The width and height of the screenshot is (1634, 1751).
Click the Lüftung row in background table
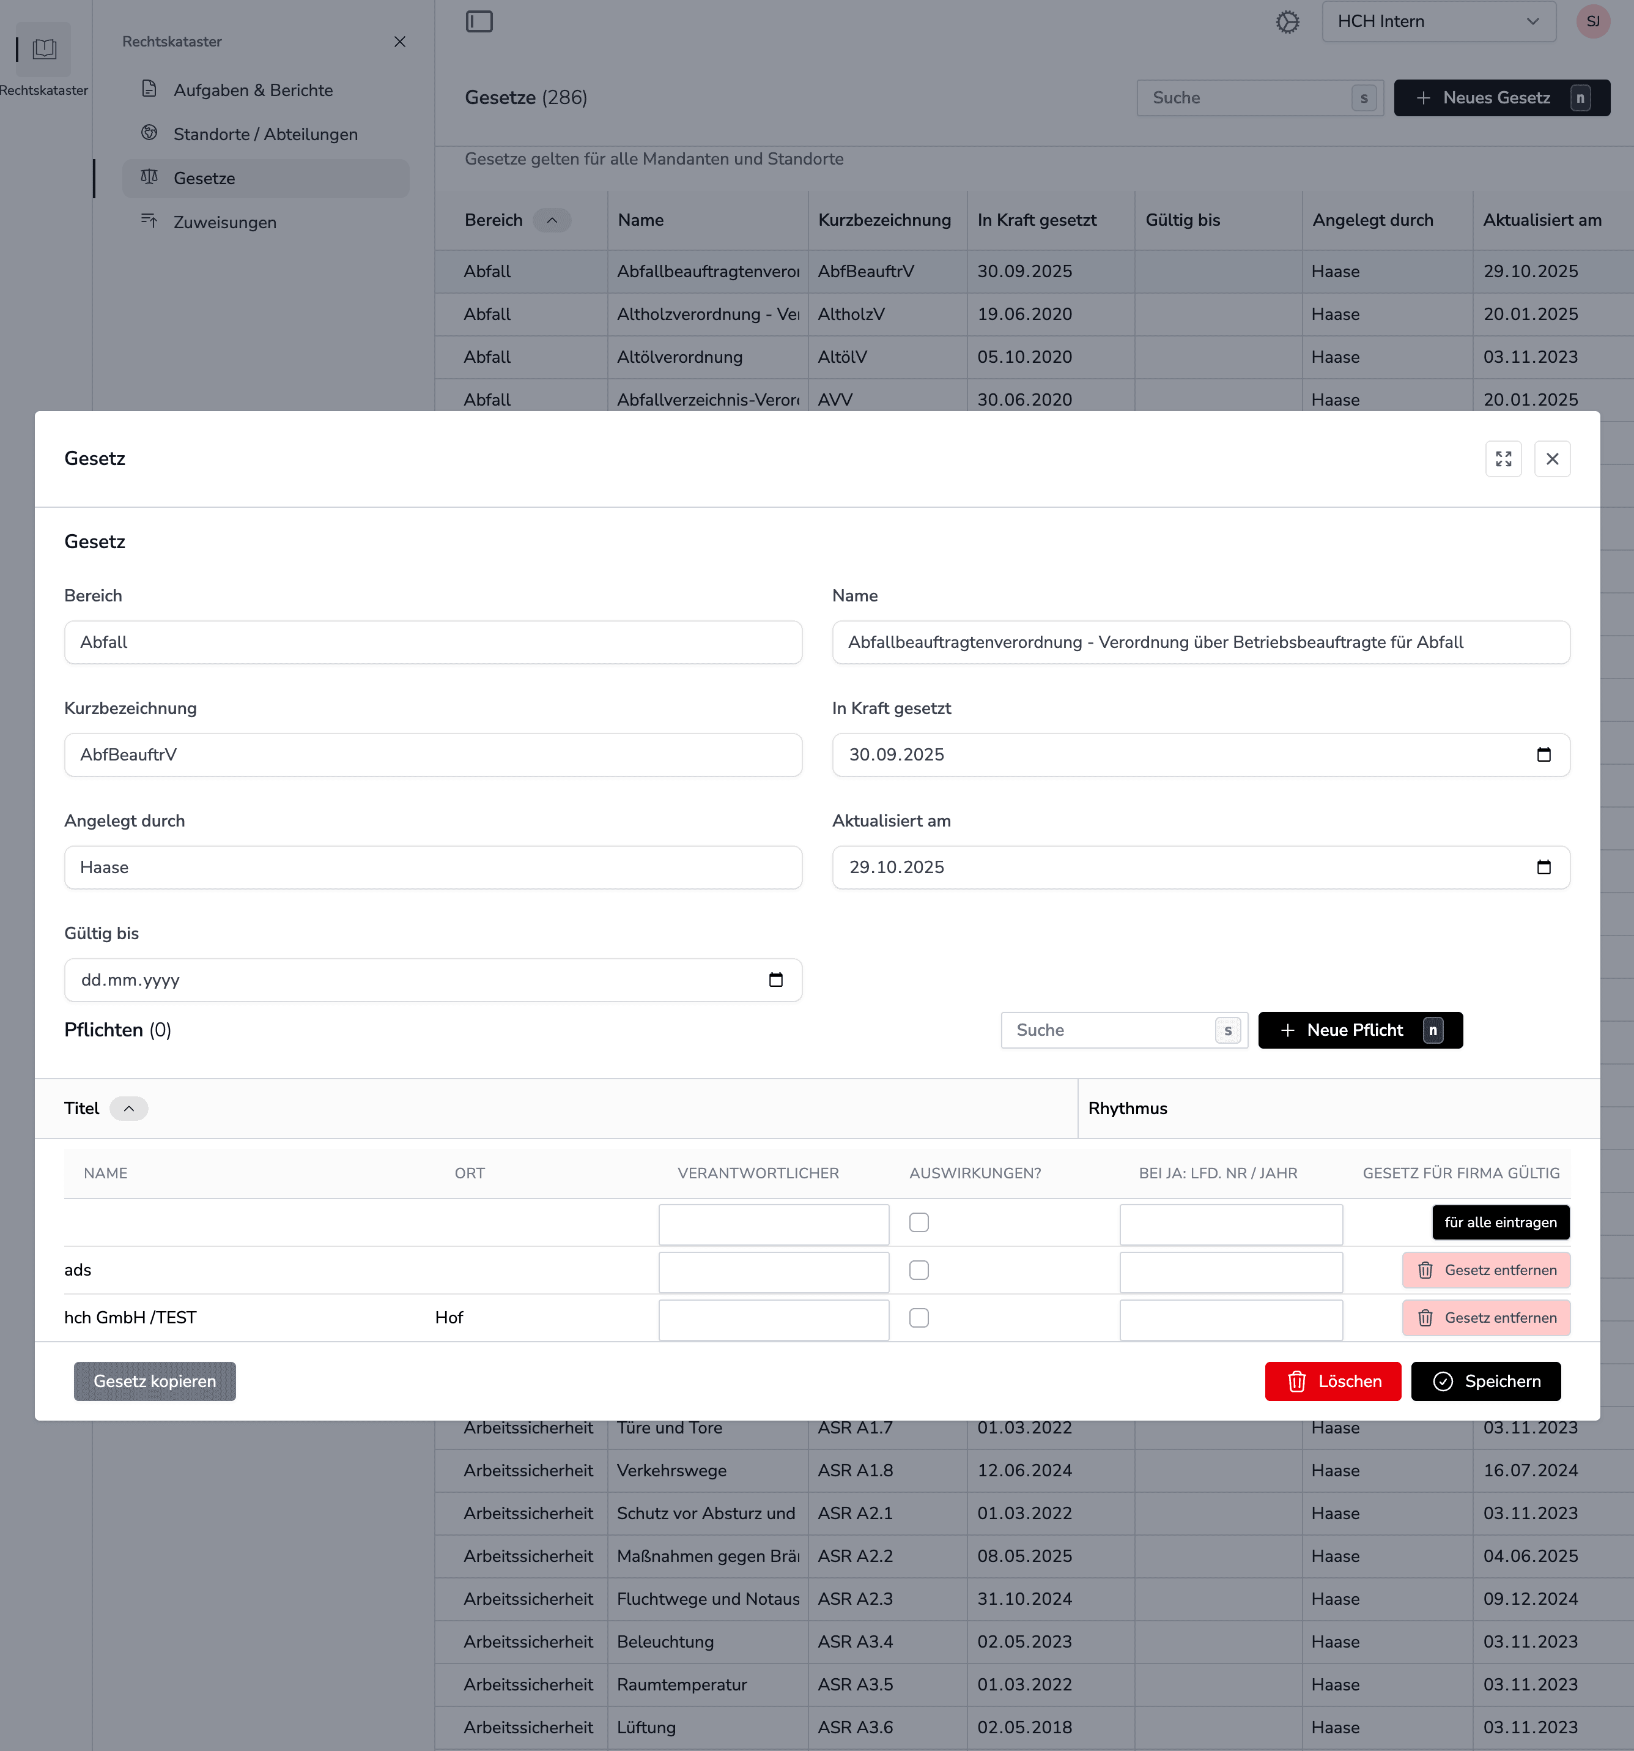[1035, 1727]
